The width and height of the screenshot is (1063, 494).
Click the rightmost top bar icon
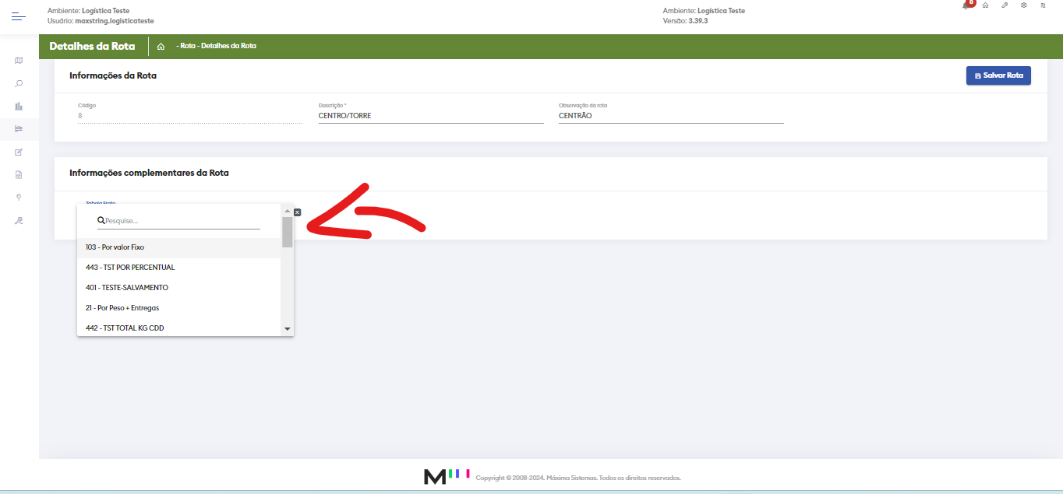click(x=1043, y=5)
